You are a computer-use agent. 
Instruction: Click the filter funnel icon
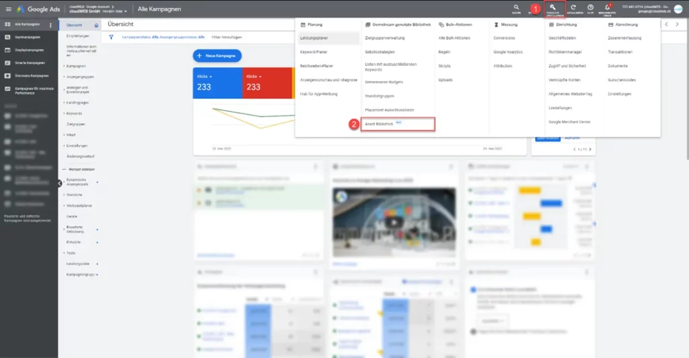[x=111, y=37]
